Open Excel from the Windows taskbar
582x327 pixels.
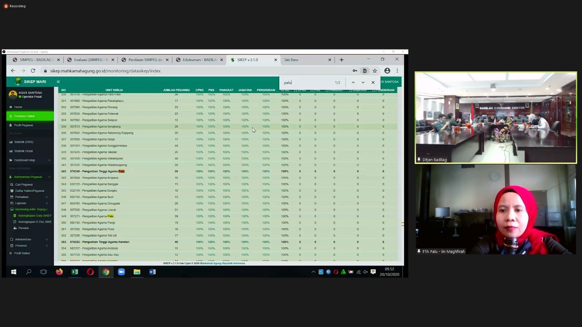pyautogui.click(x=75, y=272)
